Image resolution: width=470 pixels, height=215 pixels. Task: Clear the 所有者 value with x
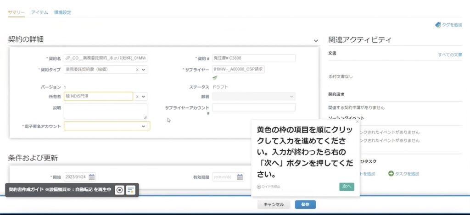[137, 97]
